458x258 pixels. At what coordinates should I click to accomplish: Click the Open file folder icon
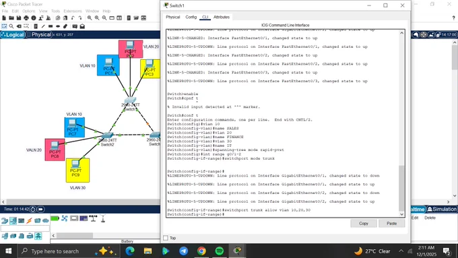(x=11, y=18)
